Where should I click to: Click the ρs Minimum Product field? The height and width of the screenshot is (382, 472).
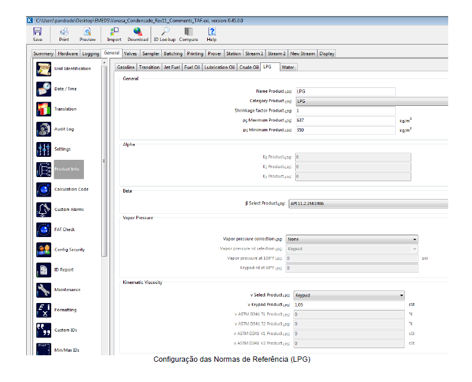point(345,130)
